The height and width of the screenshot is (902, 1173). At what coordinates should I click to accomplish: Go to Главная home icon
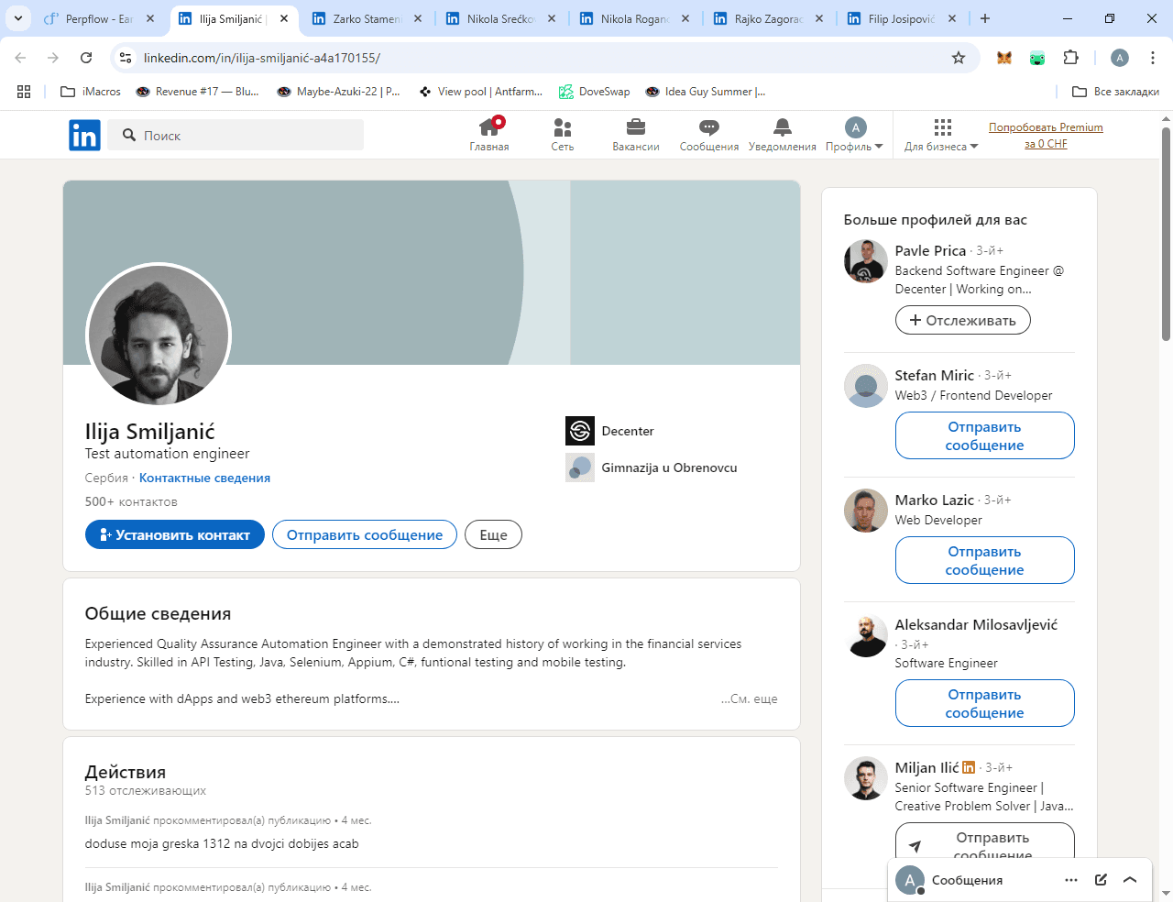point(489,135)
